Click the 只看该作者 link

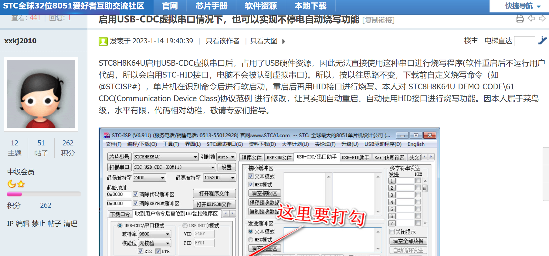pyautogui.click(x=222, y=41)
